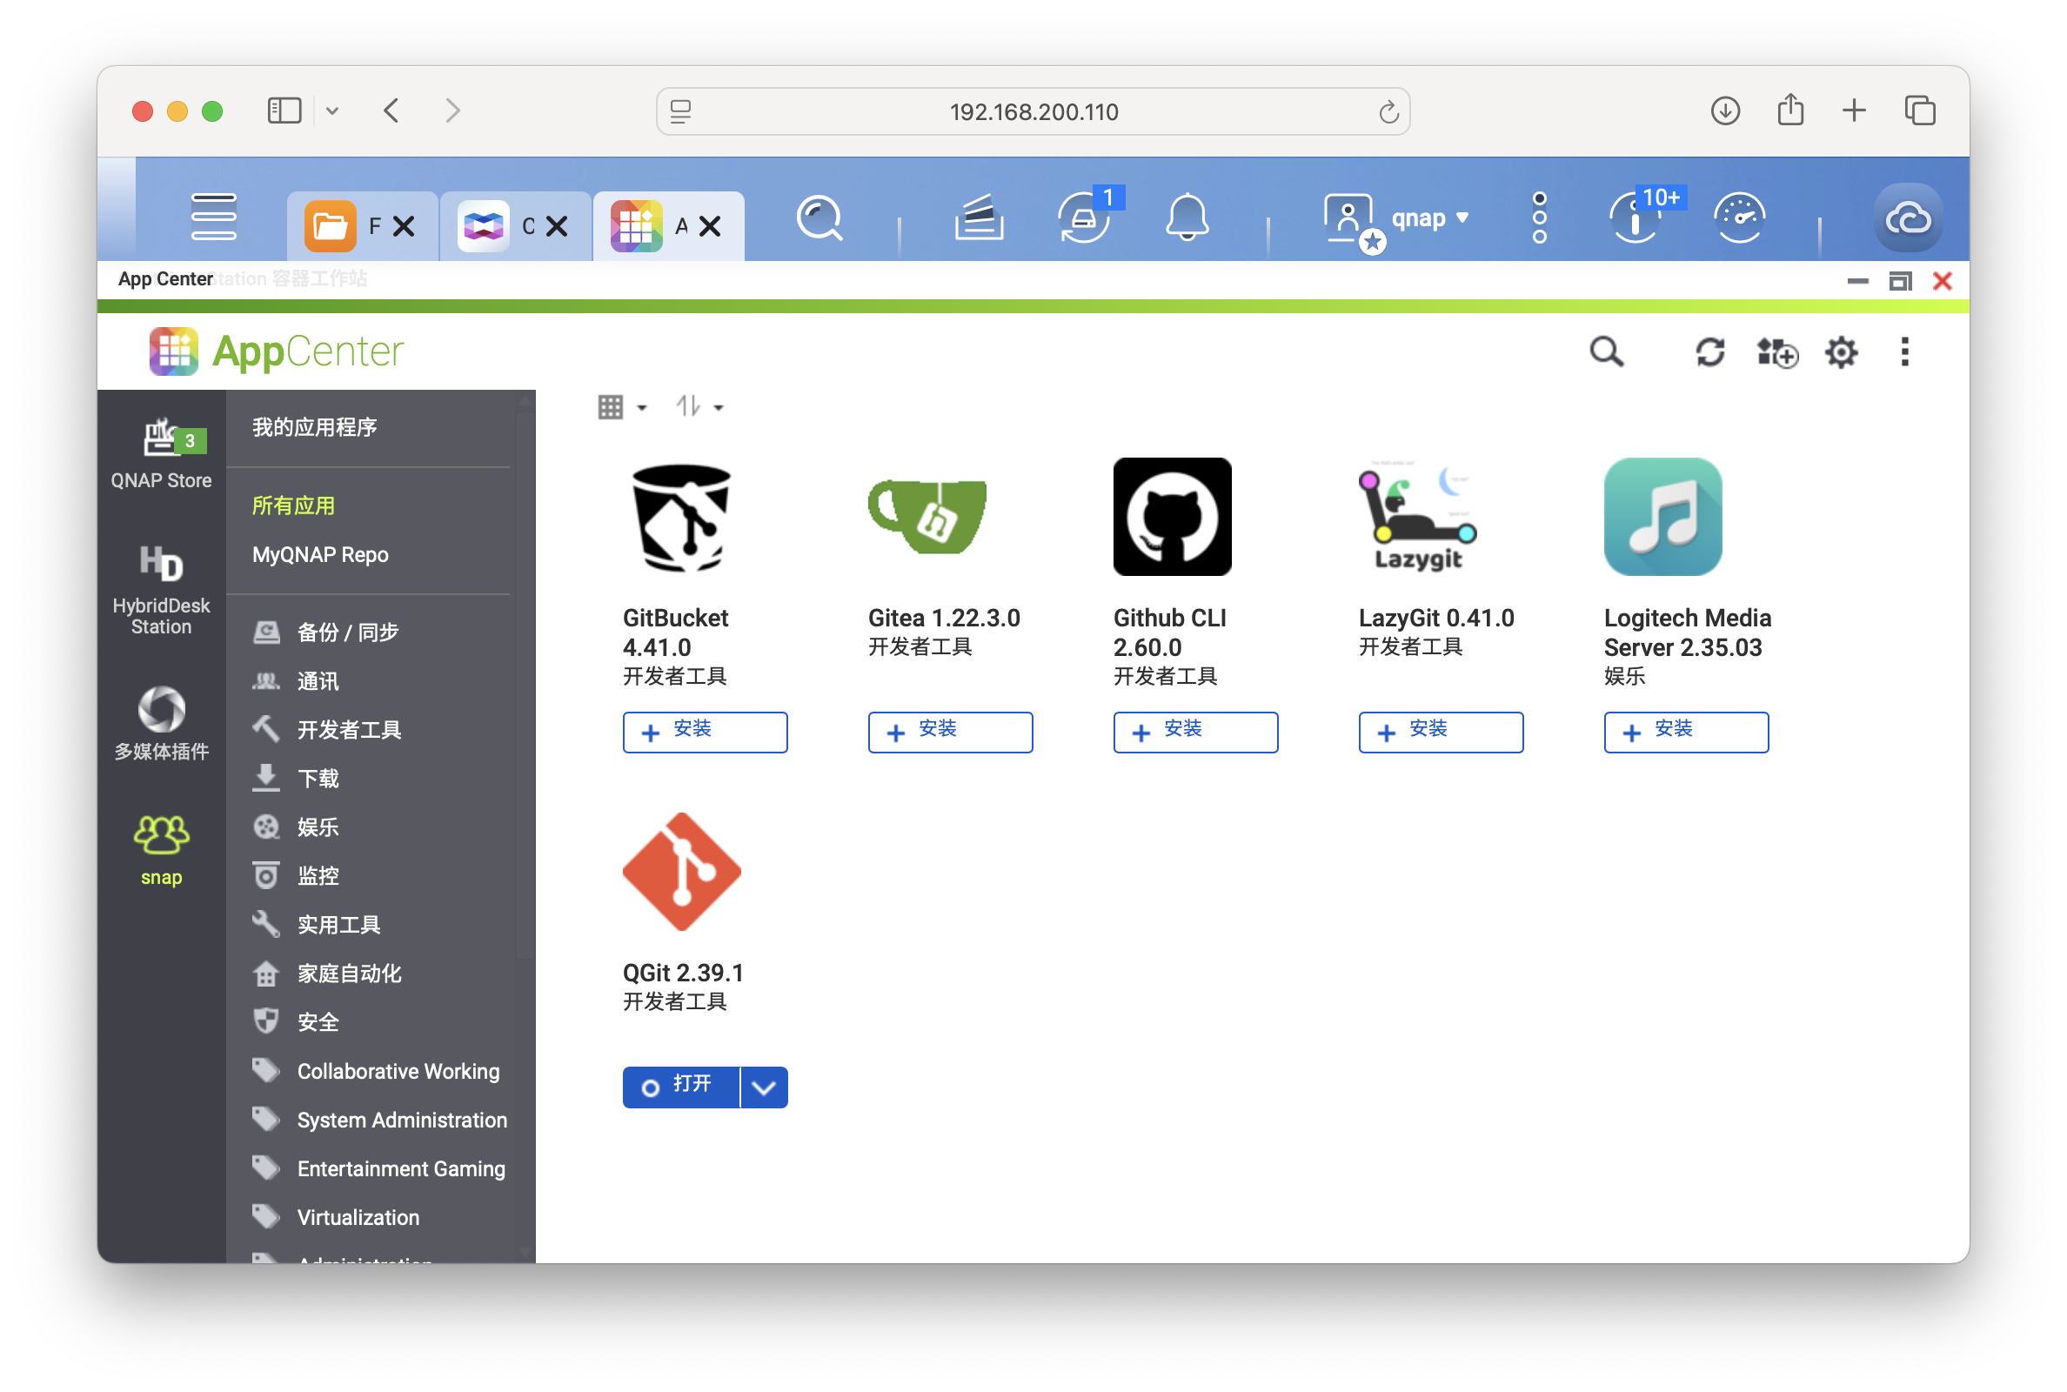The height and width of the screenshot is (1392, 2067).
Task: Install LazyGit 0.41.0
Action: click(1441, 733)
